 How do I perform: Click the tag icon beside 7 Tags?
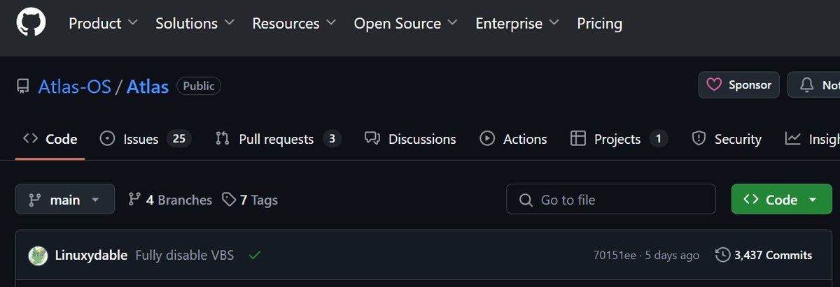pos(228,200)
